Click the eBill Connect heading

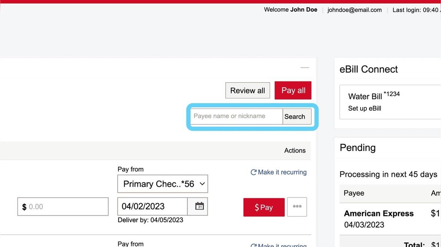369,69
